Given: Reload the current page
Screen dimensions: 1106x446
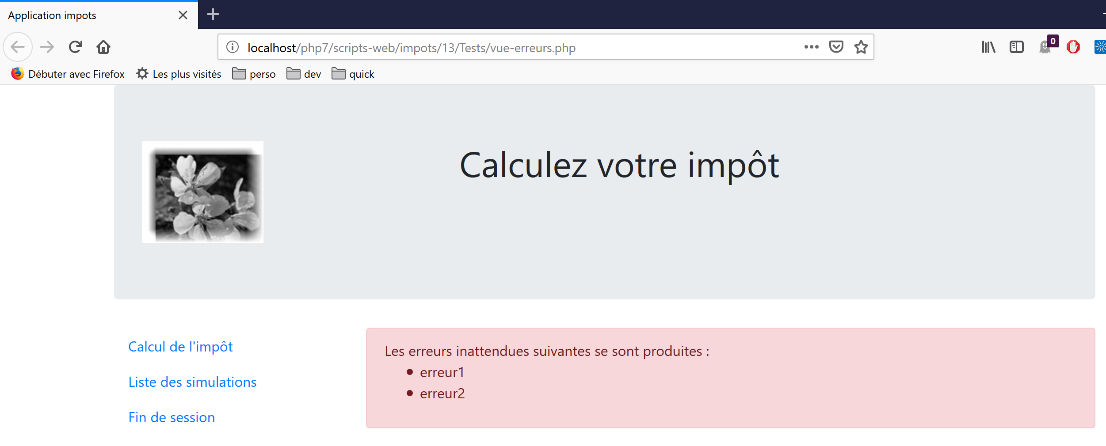Looking at the screenshot, I should (76, 47).
